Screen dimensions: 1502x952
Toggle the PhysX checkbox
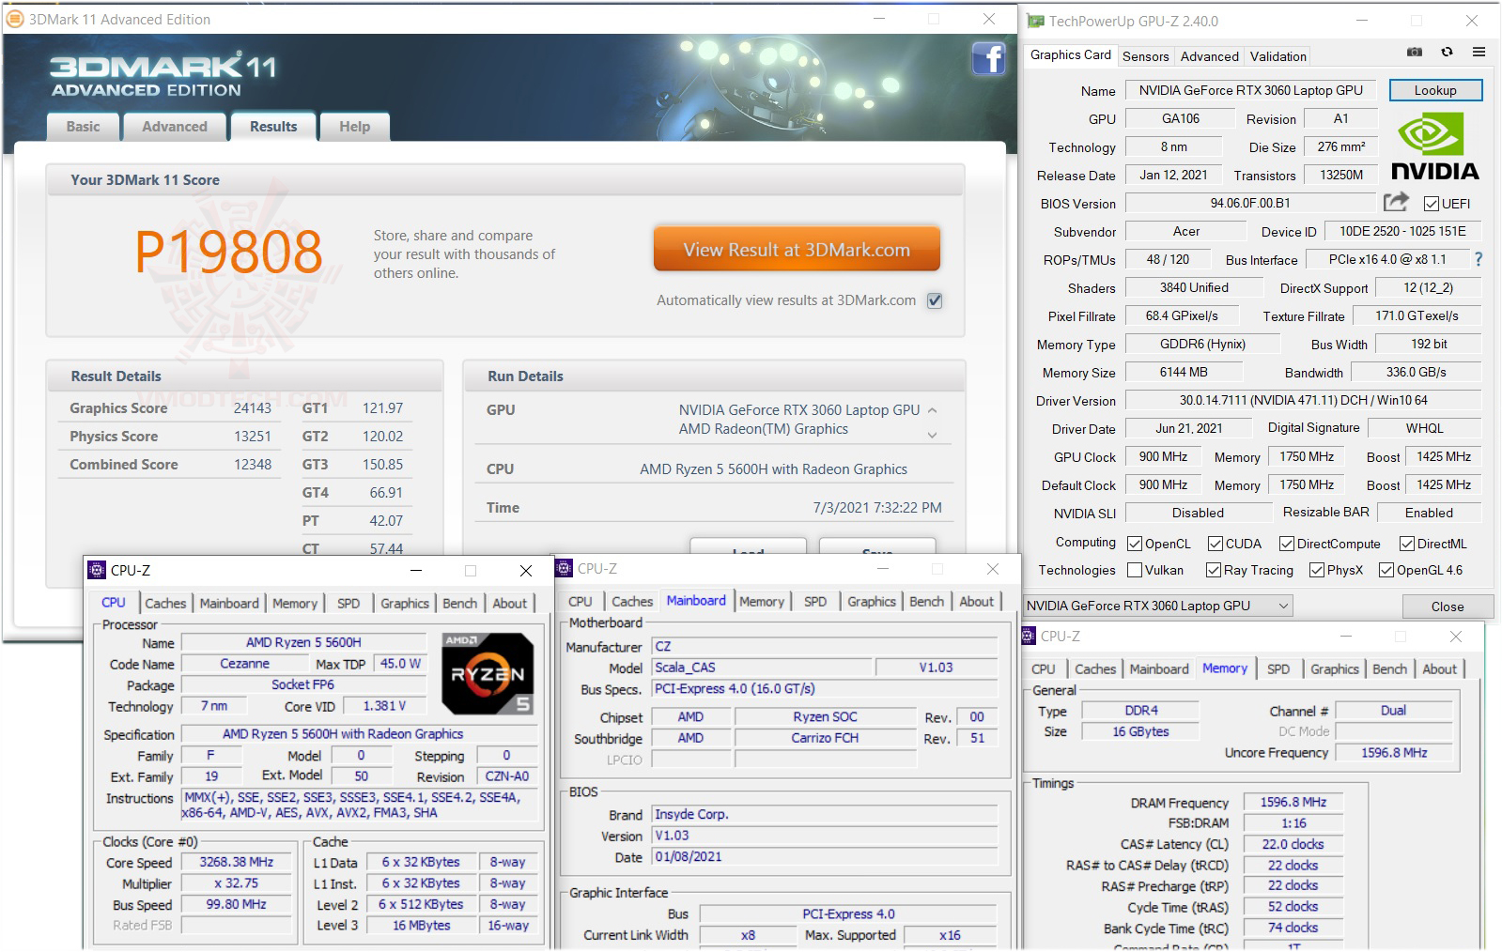1317,570
